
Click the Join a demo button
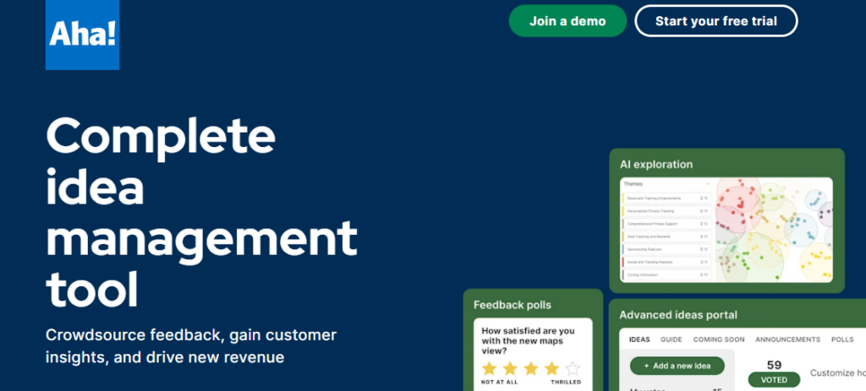(x=567, y=21)
